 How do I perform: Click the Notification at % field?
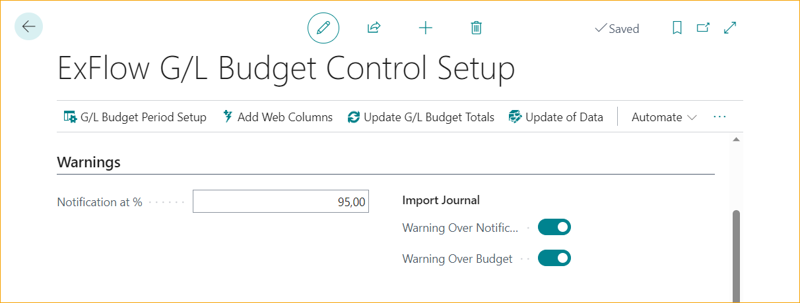click(281, 202)
